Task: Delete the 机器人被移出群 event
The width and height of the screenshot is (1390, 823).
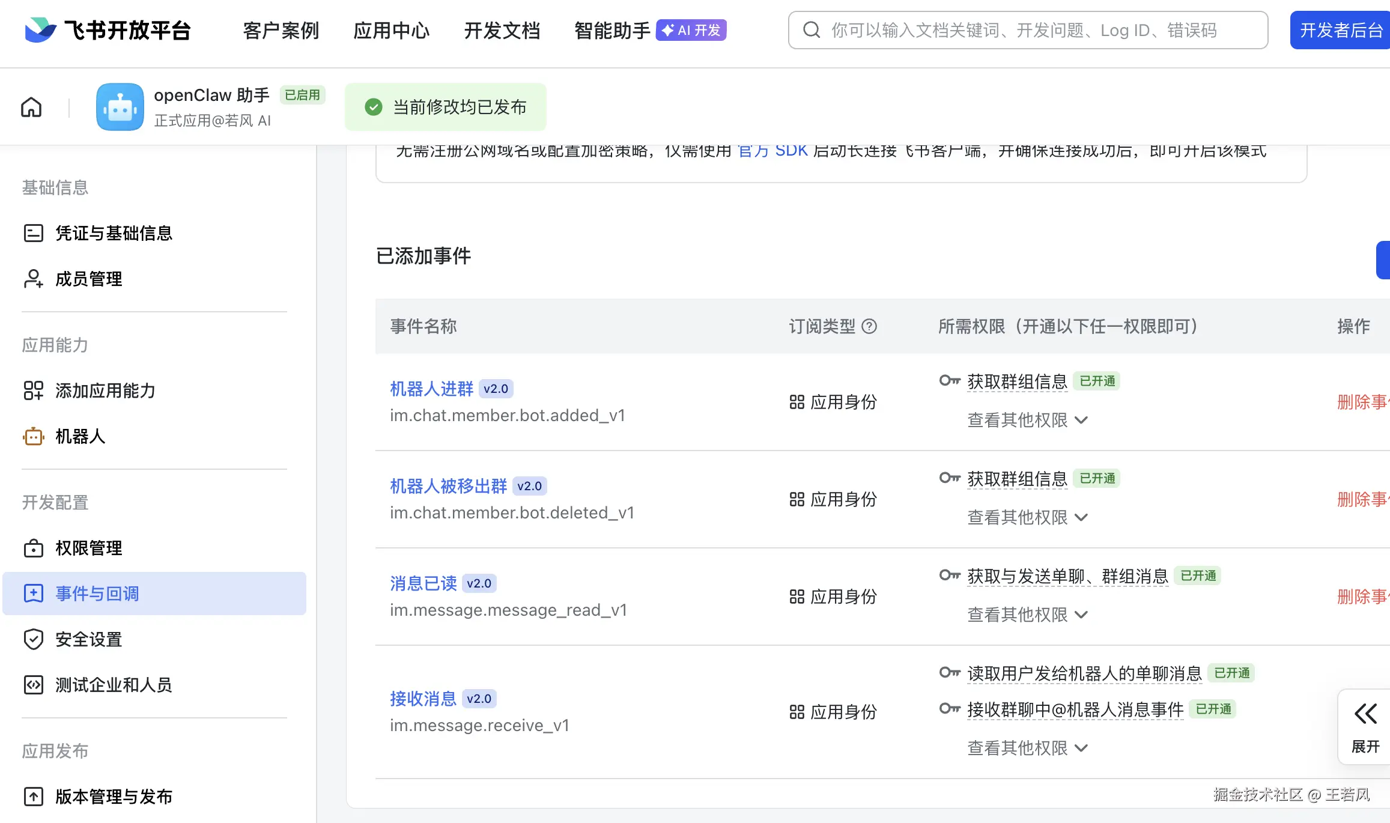Action: click(x=1362, y=499)
